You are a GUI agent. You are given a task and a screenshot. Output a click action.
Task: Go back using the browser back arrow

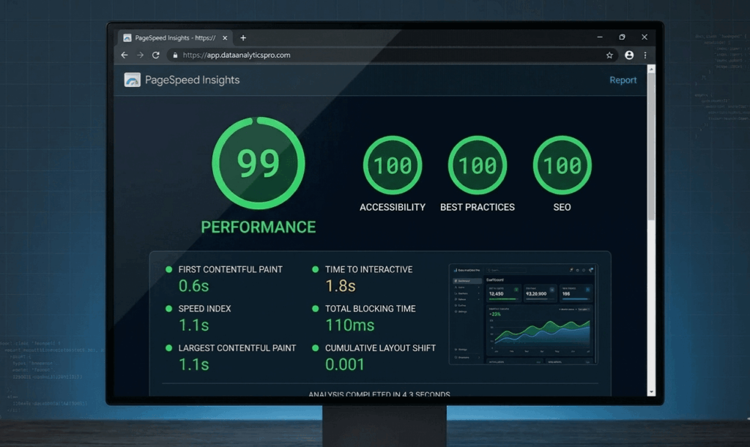point(125,55)
